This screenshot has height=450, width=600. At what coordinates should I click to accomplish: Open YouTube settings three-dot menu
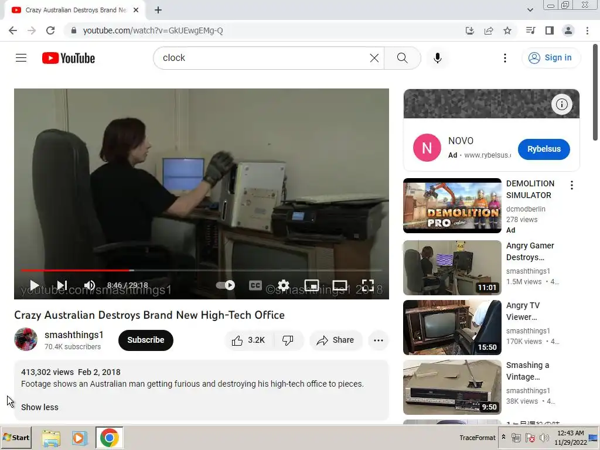[x=504, y=58]
